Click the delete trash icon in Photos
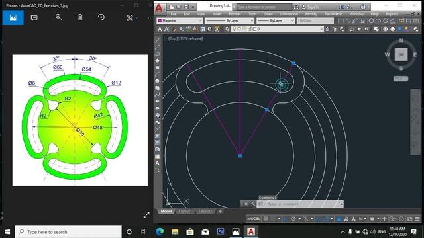The height and width of the screenshot is (238, 424). coord(79,17)
